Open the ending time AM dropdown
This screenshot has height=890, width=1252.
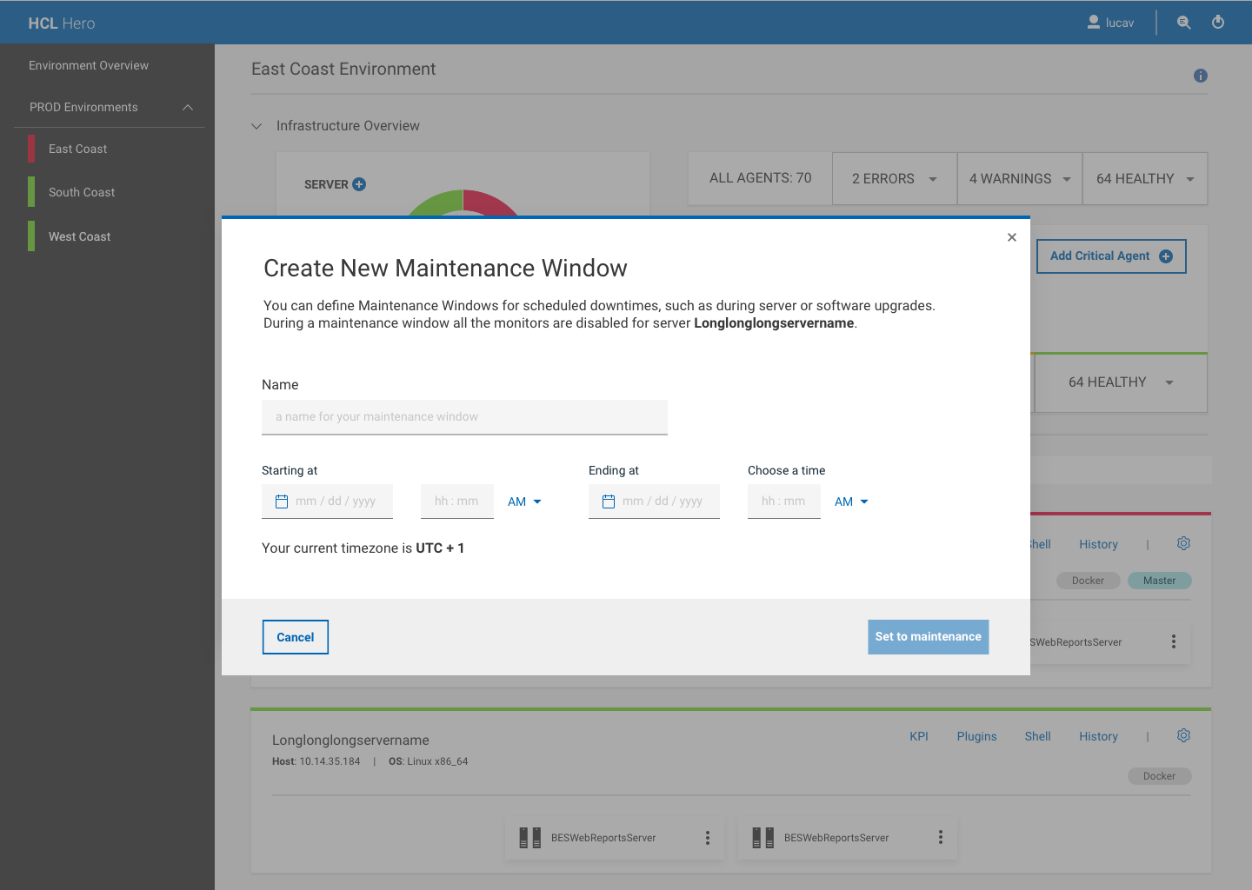(851, 501)
